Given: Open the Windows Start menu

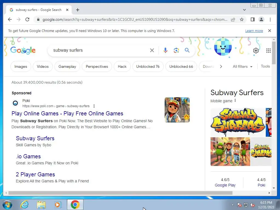Looking at the screenshot, I should click(x=7, y=205).
